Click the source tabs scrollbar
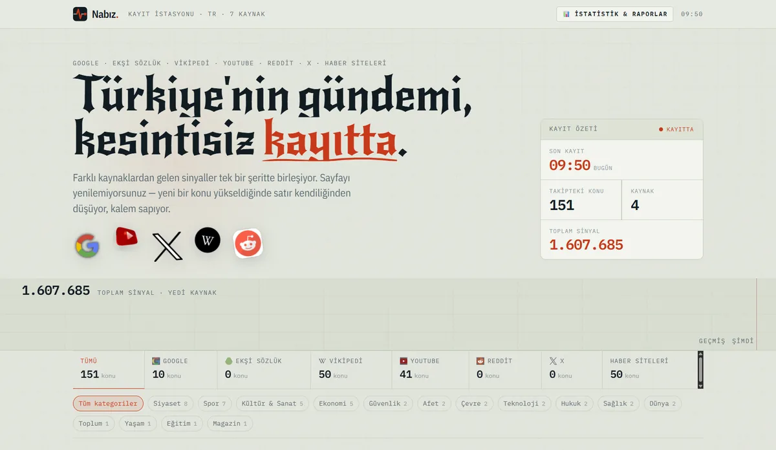This screenshot has height=450, width=776. (x=700, y=369)
